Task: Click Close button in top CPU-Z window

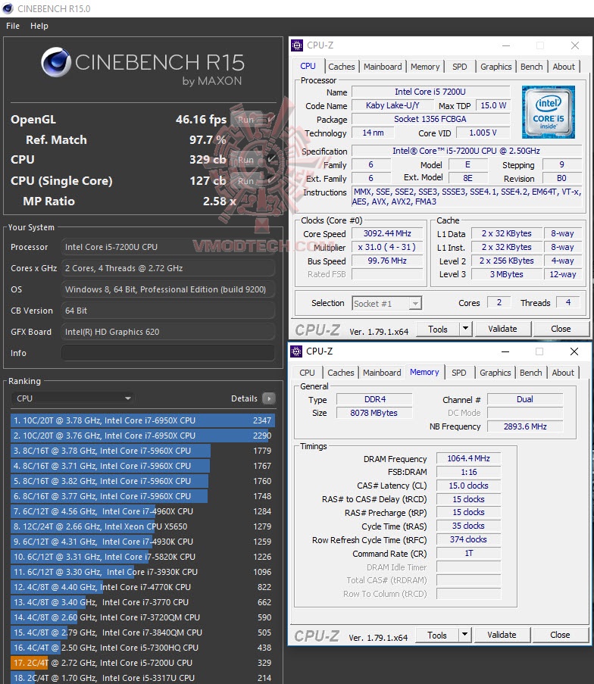Action: pyautogui.click(x=561, y=329)
